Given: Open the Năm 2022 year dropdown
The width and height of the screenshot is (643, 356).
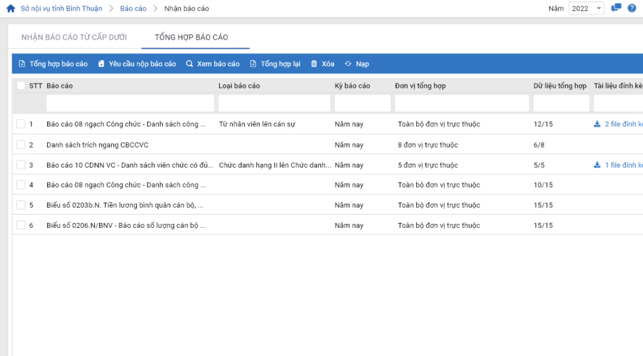Looking at the screenshot, I should [x=586, y=9].
